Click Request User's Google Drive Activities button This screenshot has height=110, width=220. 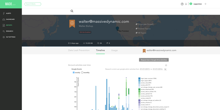tap(154, 60)
